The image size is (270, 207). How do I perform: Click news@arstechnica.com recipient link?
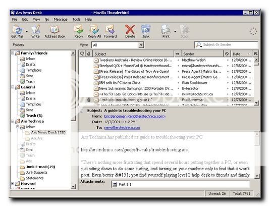[x=122, y=128]
